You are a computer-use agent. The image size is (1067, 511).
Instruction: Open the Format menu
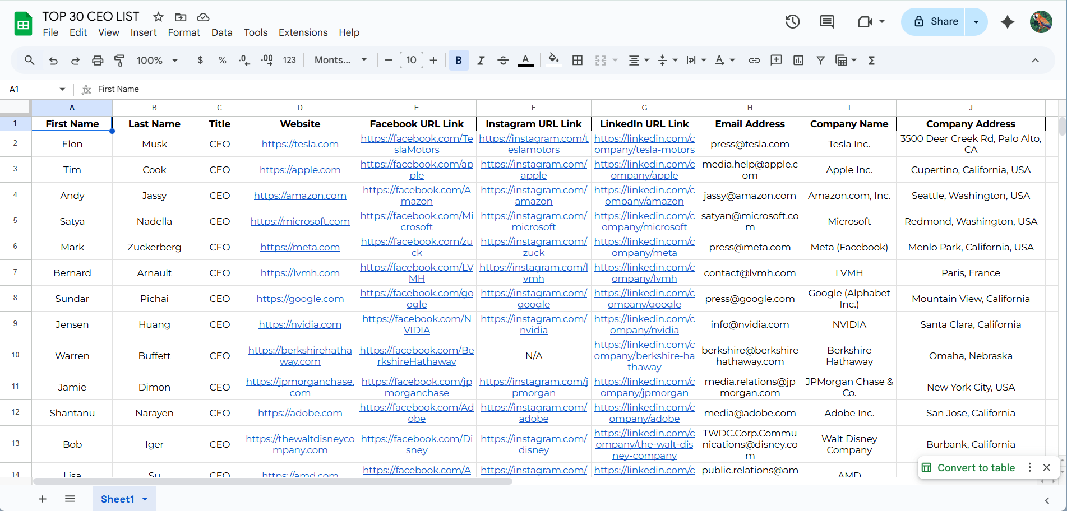(x=184, y=32)
